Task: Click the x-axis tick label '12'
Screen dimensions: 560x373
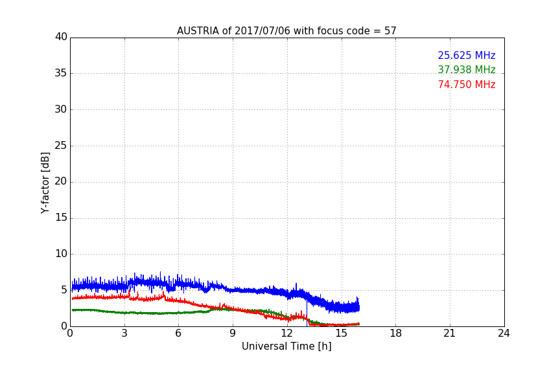Action: [x=286, y=333]
